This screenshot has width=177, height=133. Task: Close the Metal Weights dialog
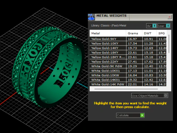click(x=170, y=17)
